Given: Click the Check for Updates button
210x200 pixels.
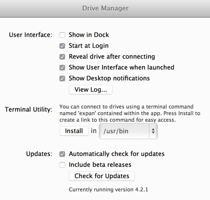Looking at the screenshot, I should [102, 176].
